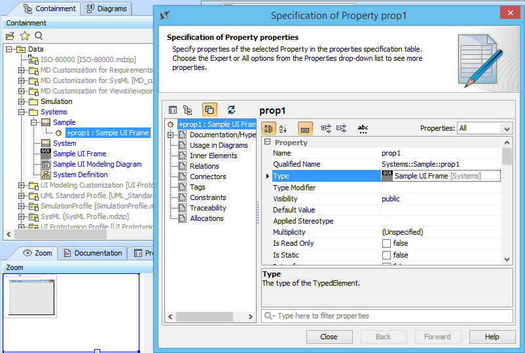The image size is (525, 353).
Task: Select Connectors in specification tree
Action: click(208, 176)
